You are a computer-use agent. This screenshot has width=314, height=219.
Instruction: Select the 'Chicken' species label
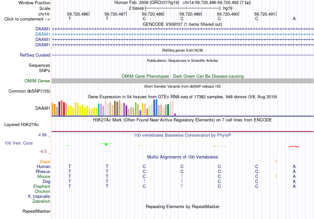(x=42, y=191)
